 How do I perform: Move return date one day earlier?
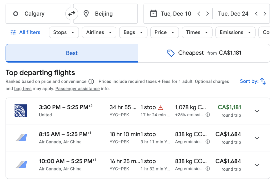coord(256,14)
